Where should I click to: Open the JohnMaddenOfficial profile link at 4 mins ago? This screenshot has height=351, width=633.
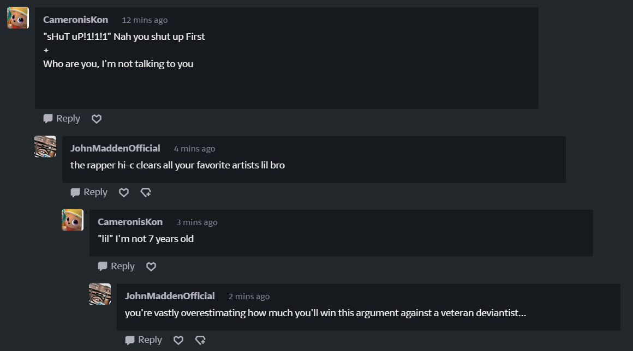tap(115, 148)
